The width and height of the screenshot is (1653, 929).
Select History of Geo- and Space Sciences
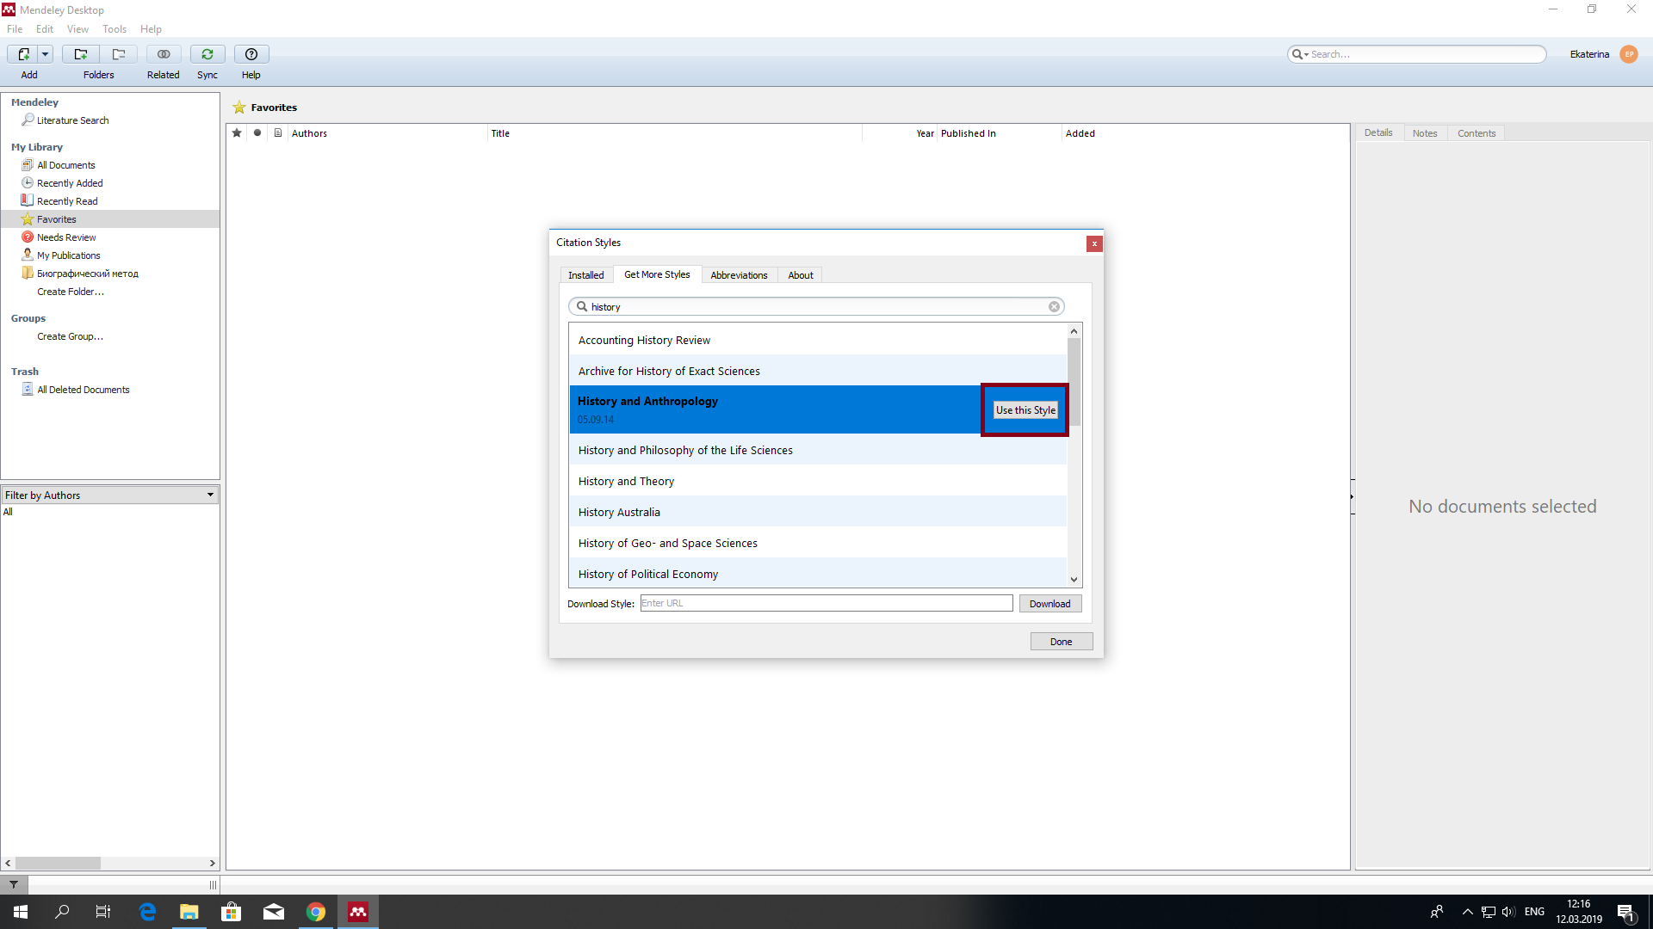pyautogui.click(x=818, y=543)
